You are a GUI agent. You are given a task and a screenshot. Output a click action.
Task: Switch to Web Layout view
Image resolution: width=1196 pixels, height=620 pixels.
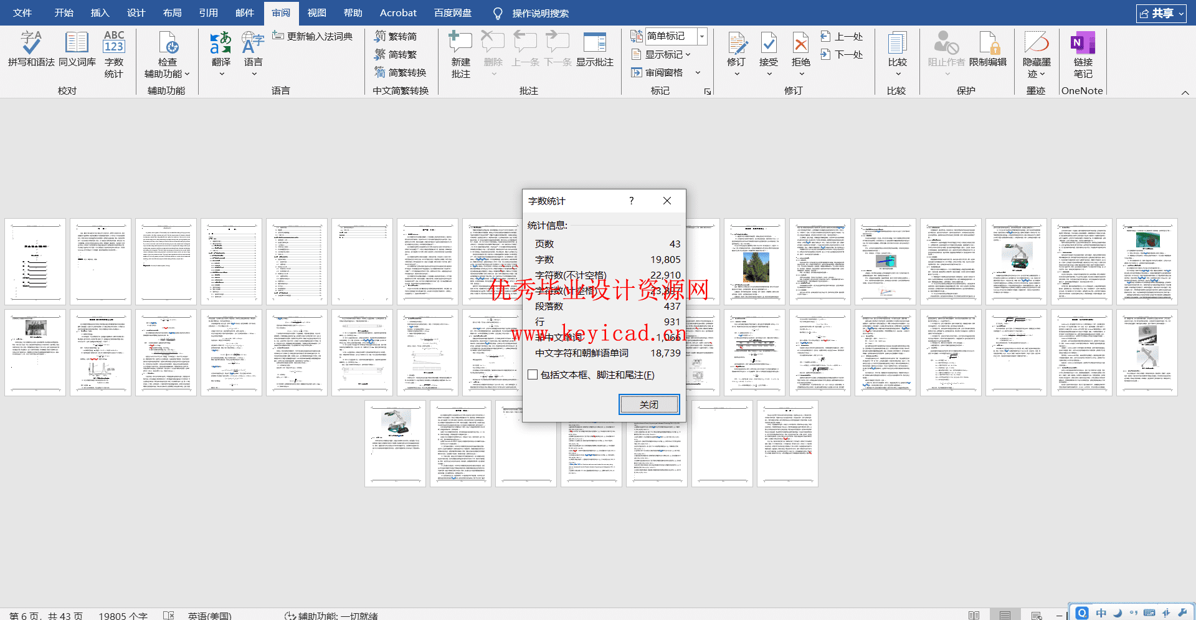click(1037, 615)
